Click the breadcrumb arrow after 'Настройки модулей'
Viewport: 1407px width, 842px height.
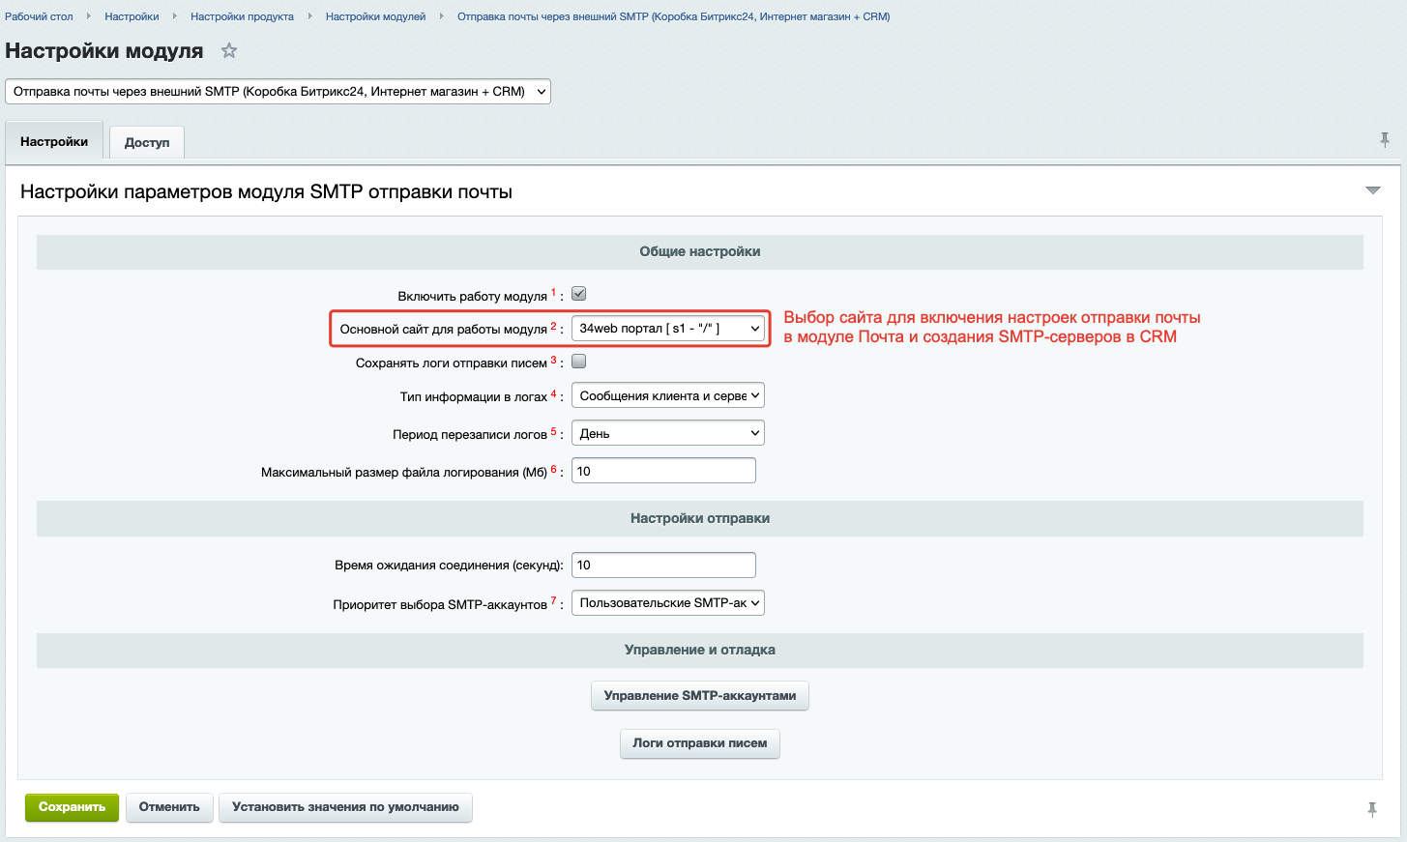(442, 15)
